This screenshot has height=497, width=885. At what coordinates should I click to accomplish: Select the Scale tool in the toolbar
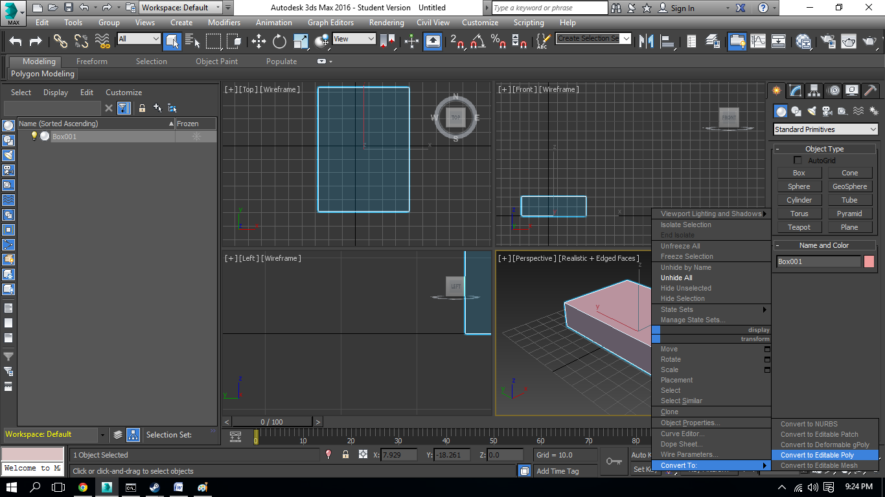pyautogui.click(x=301, y=41)
